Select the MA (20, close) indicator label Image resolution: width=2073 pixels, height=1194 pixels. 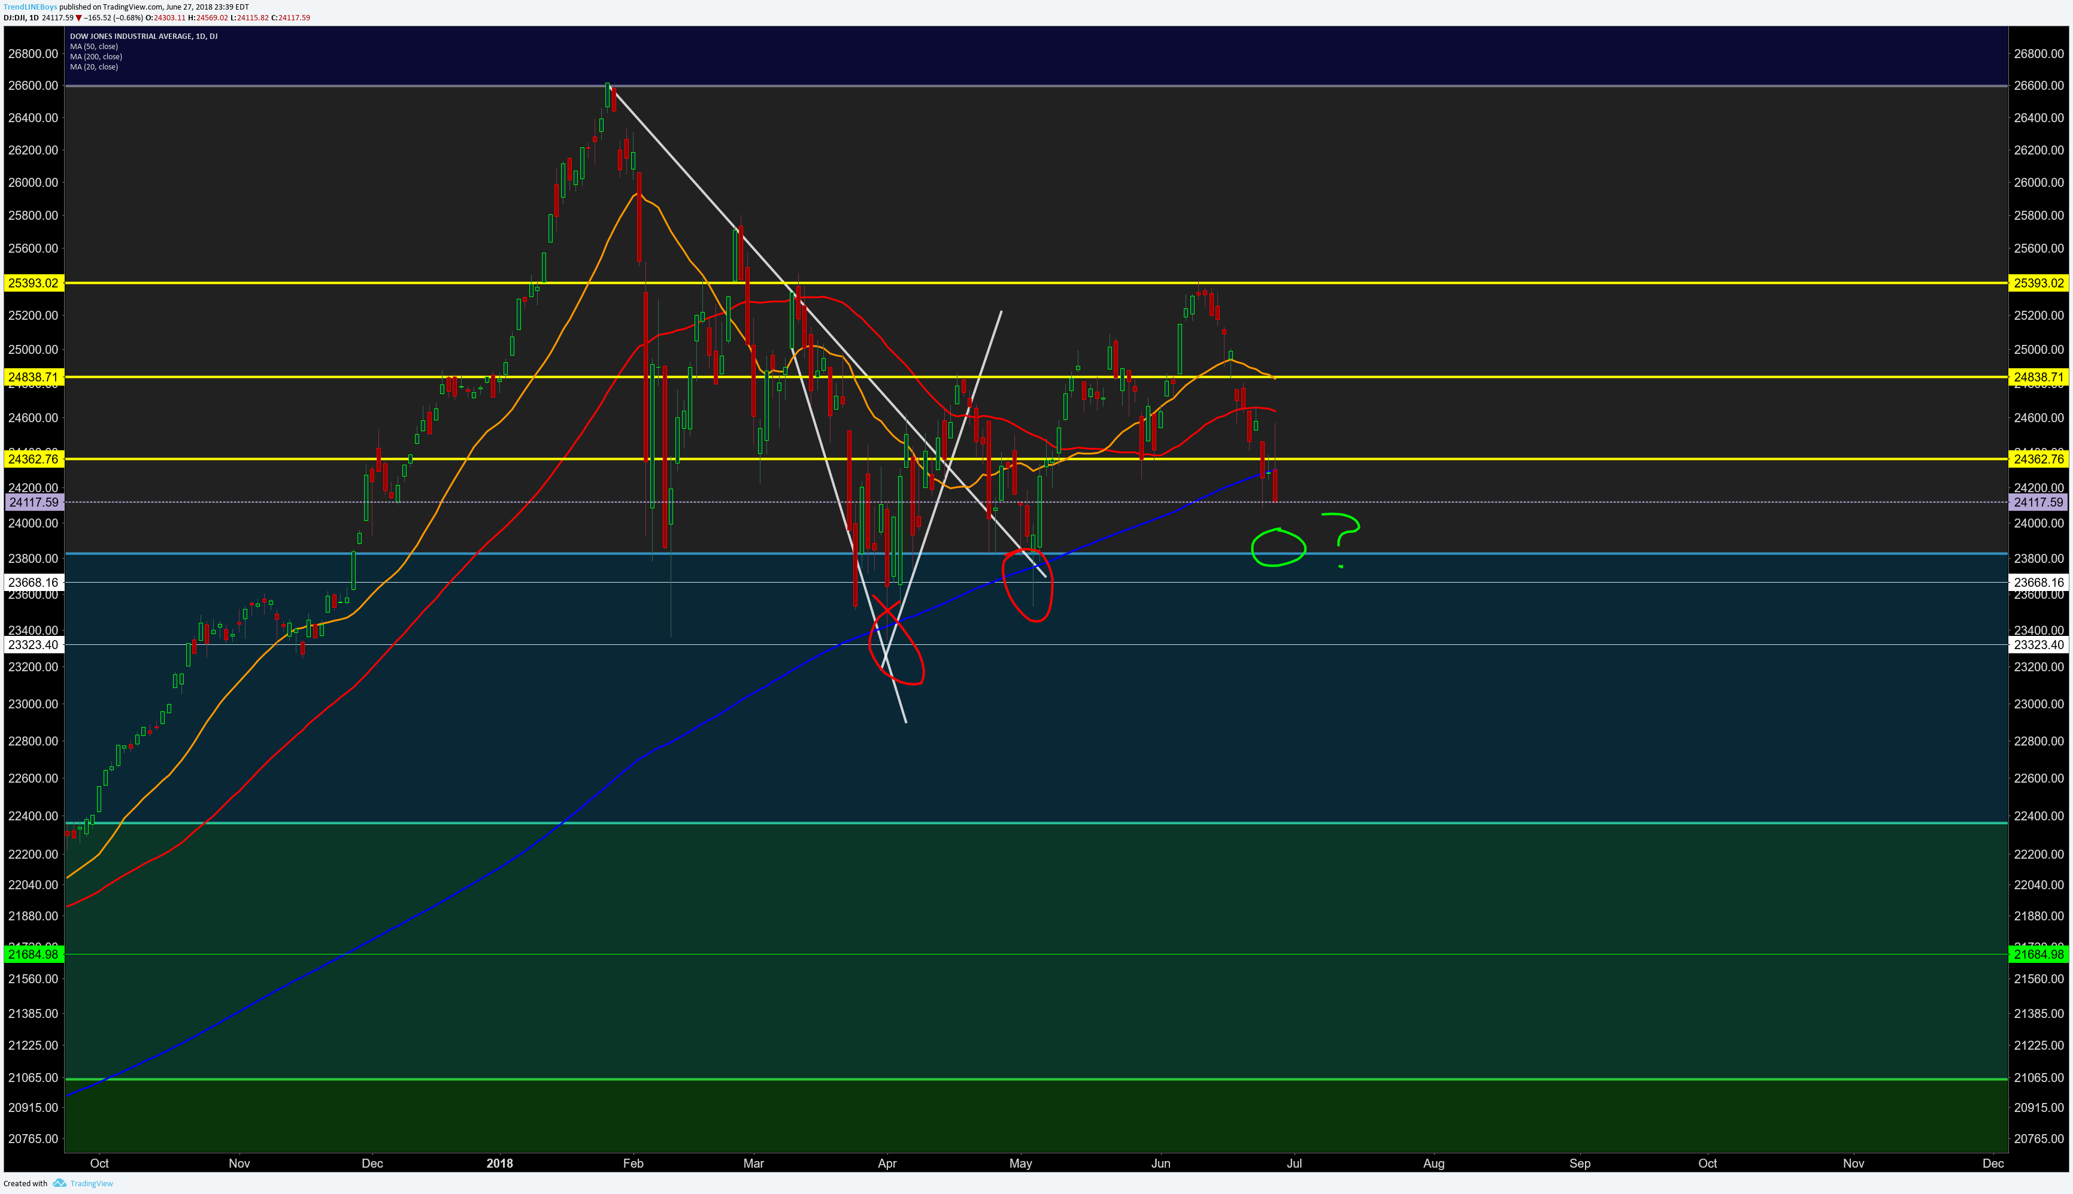pos(93,67)
